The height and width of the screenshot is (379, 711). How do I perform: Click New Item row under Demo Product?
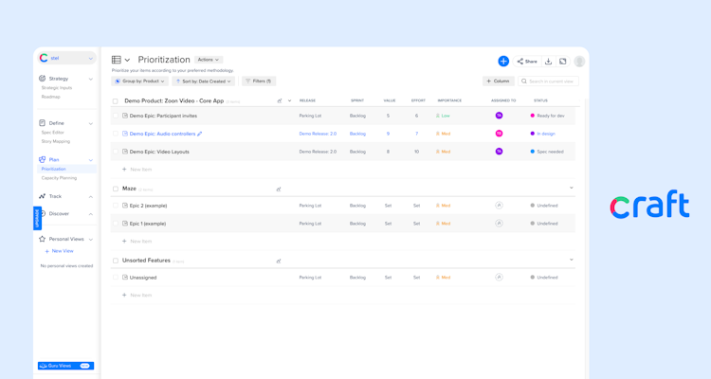343,170
